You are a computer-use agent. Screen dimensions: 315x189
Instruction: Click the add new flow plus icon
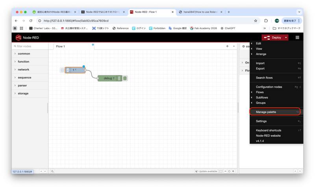227,46
